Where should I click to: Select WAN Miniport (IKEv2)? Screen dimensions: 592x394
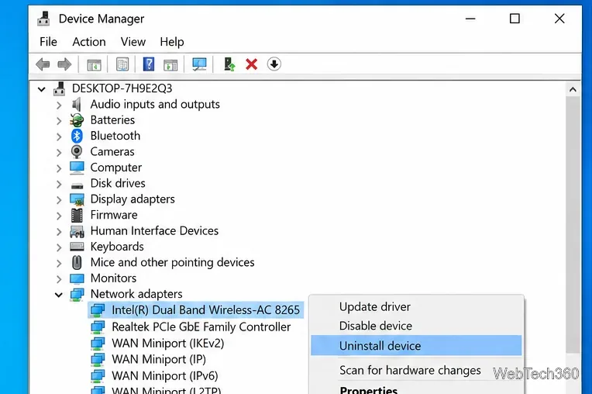click(168, 344)
